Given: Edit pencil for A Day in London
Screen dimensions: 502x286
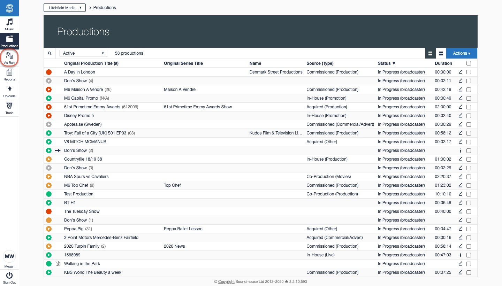Looking at the screenshot, I should [x=460, y=72].
